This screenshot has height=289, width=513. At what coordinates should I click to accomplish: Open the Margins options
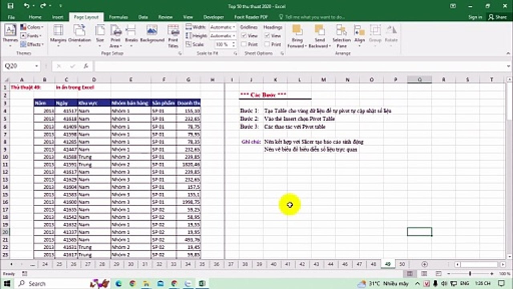click(x=58, y=35)
